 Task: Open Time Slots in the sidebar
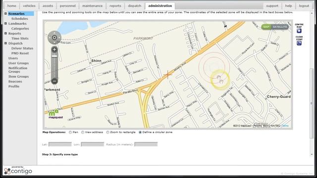coord(20,39)
